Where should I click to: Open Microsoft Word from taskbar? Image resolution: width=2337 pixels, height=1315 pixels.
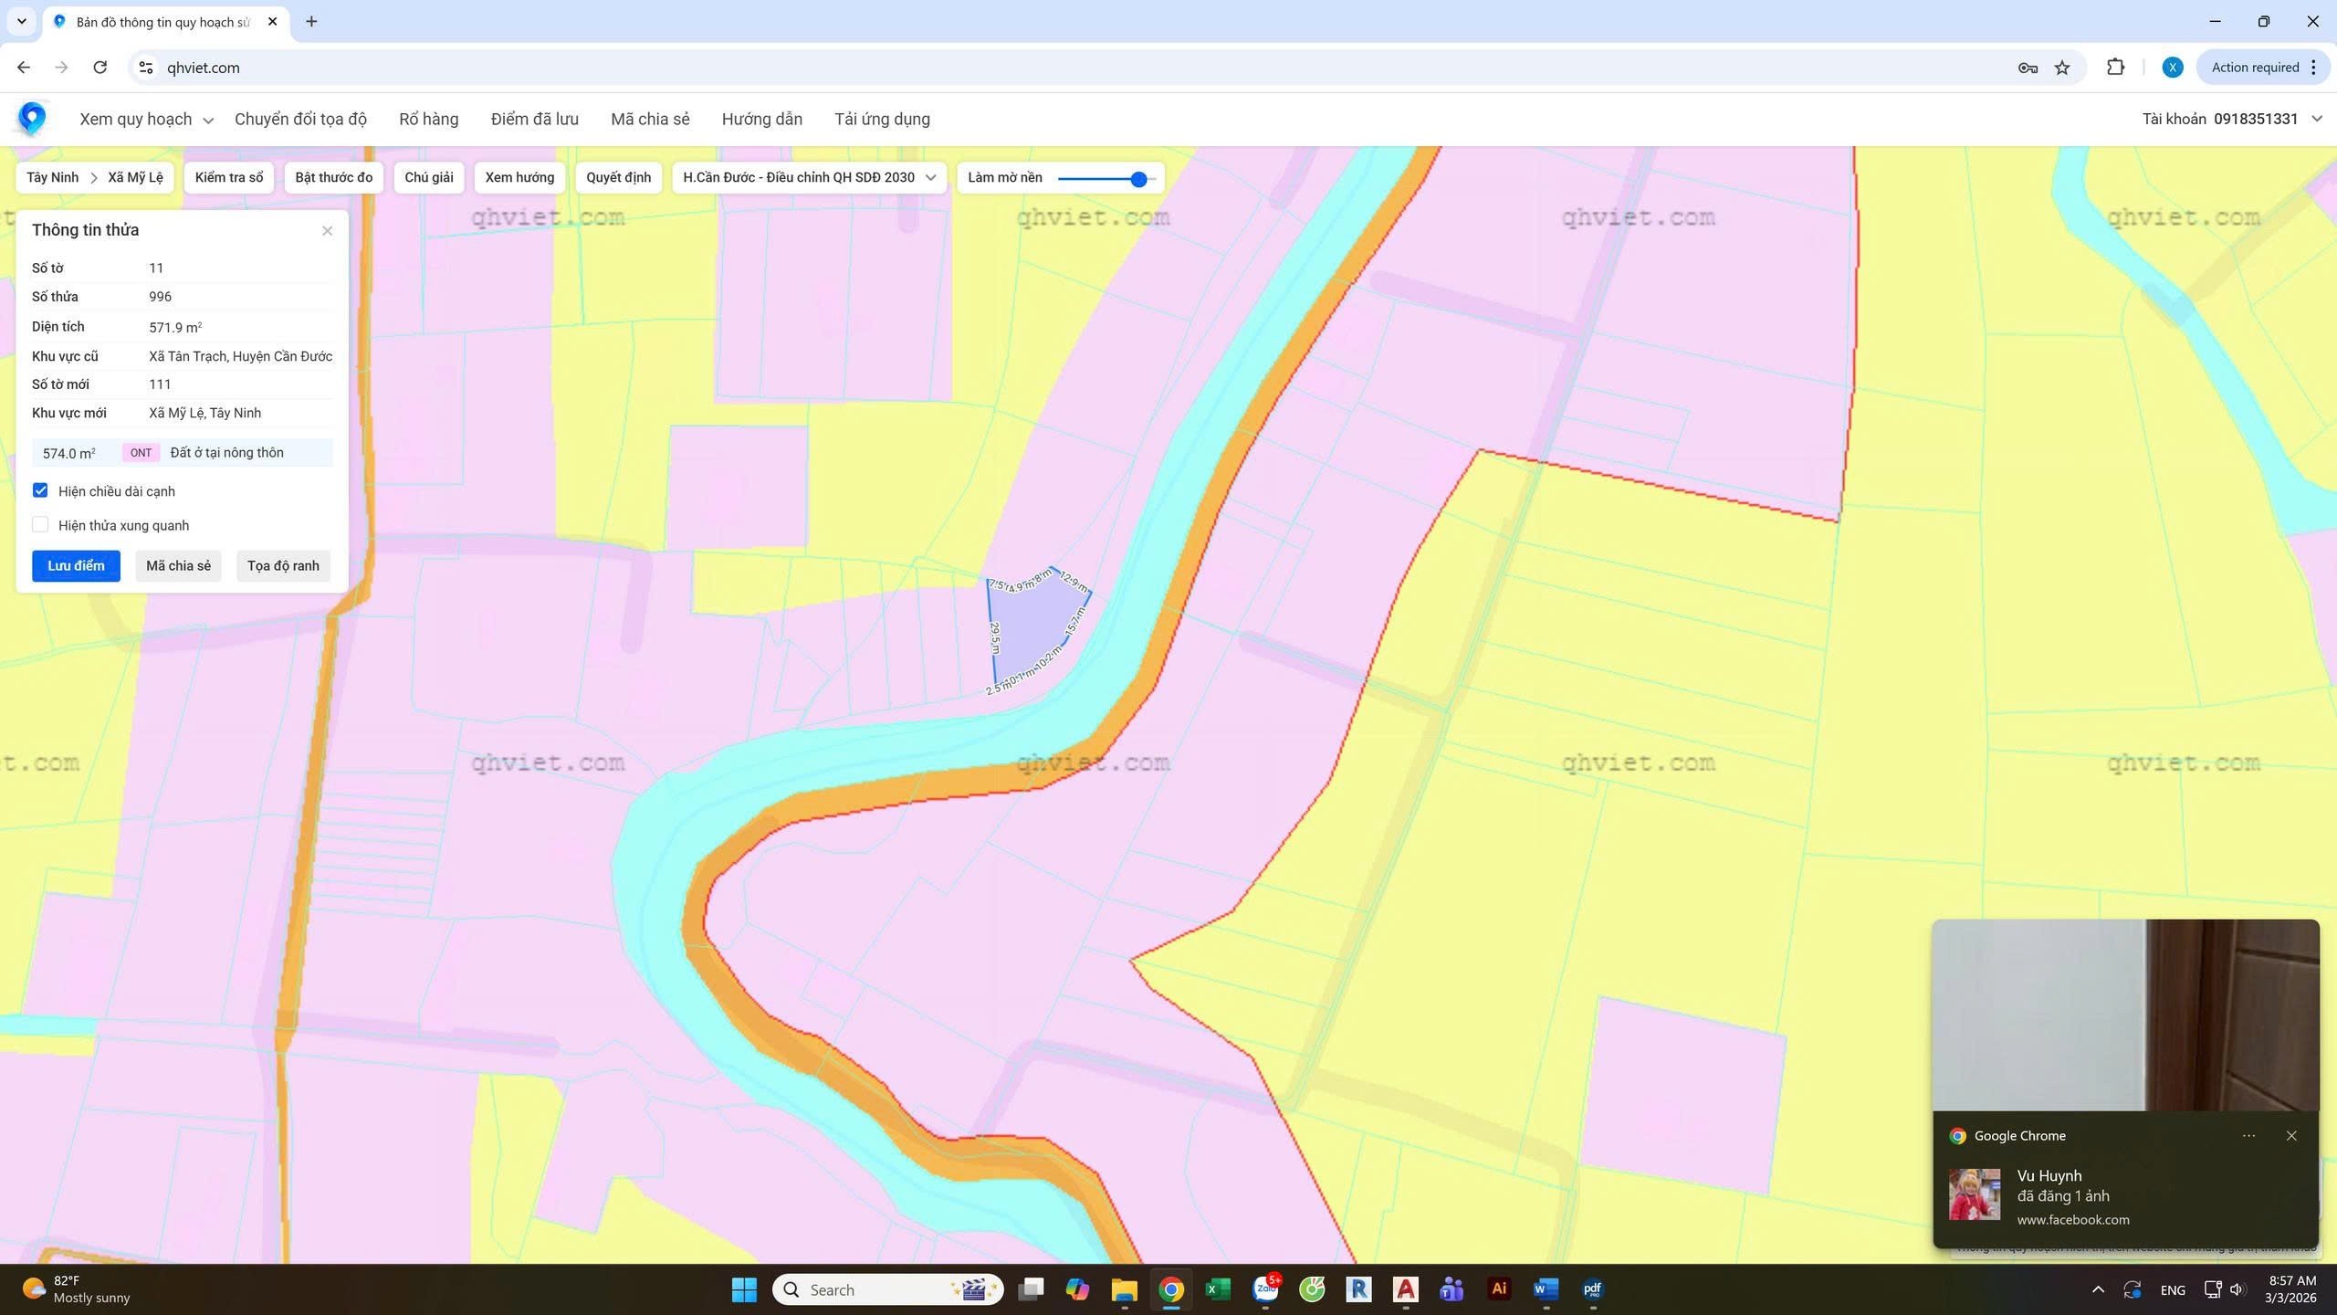1545,1289
